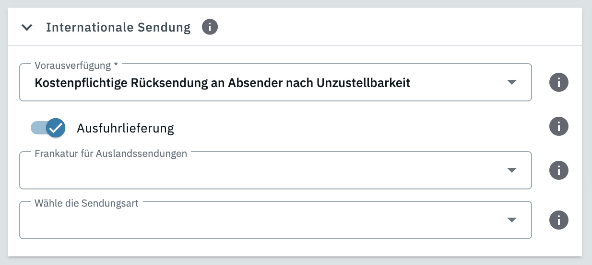Click the Wähle die Sendungsart label
The height and width of the screenshot is (265, 592).
click(x=86, y=203)
